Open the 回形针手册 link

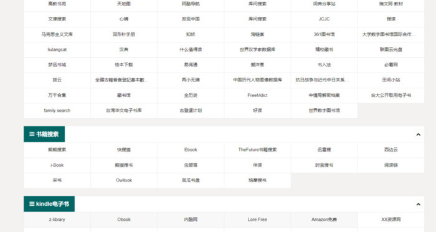pos(124,34)
